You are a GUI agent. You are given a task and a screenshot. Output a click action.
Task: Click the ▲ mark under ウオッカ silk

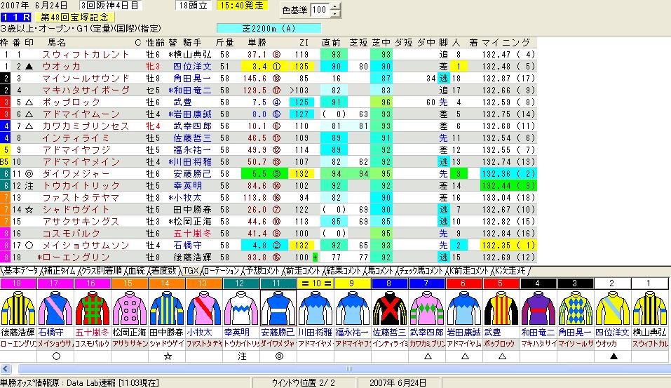coord(614,356)
